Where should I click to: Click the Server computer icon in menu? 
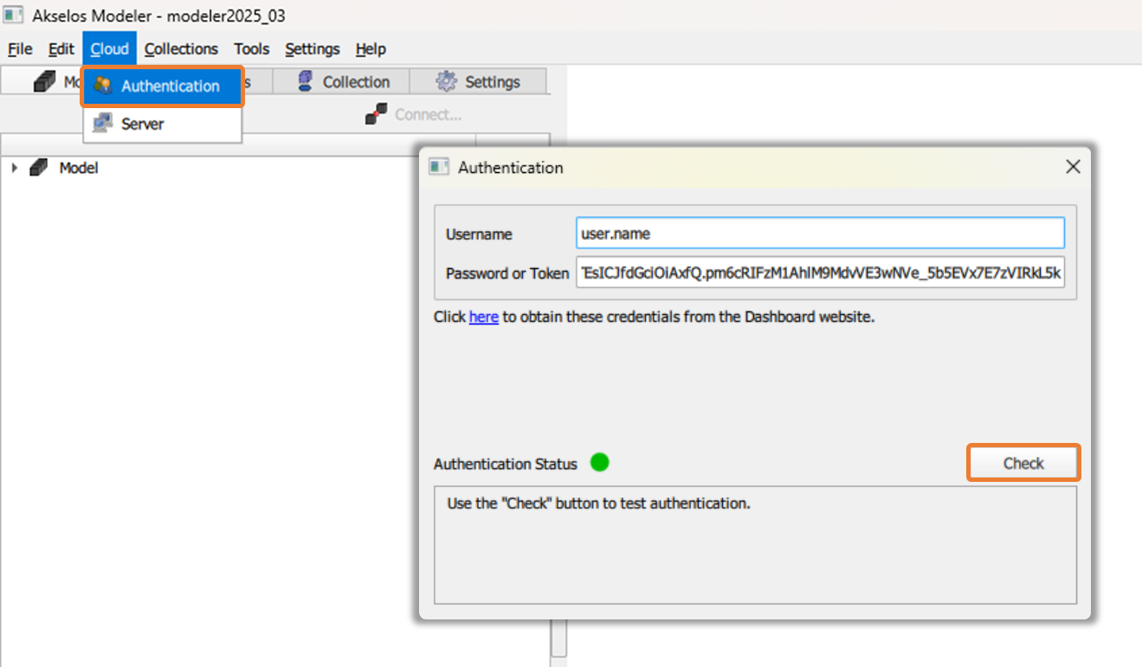[x=103, y=124]
